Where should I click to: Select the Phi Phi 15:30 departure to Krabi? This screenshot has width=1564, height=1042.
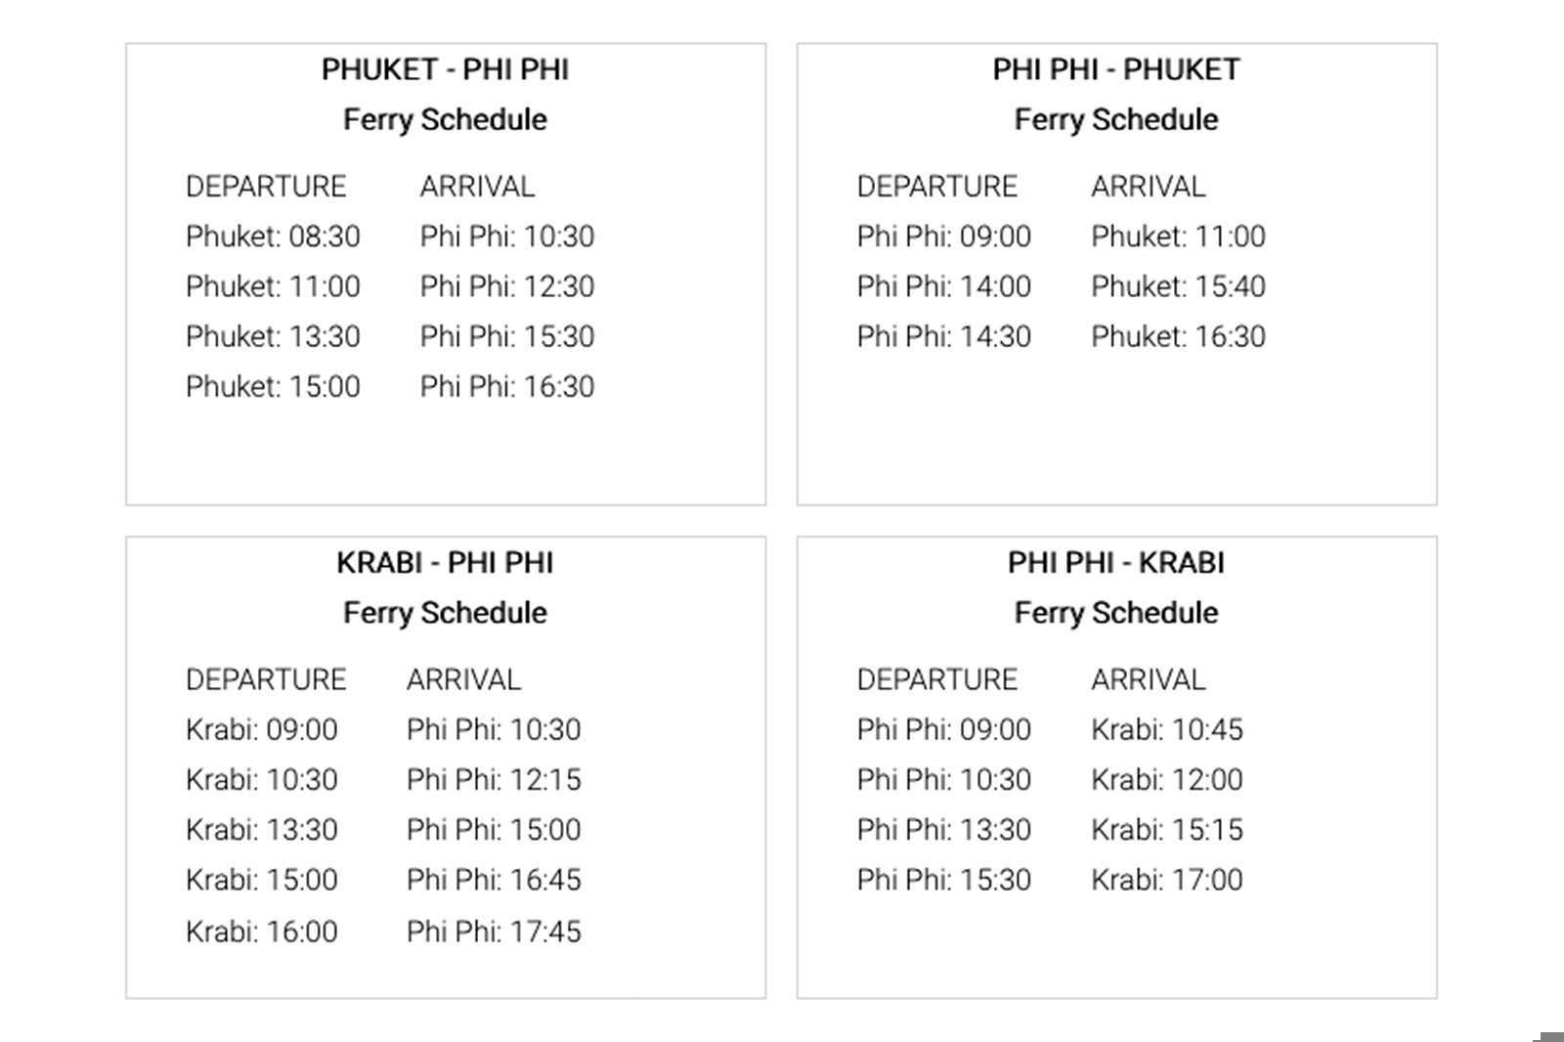943,880
